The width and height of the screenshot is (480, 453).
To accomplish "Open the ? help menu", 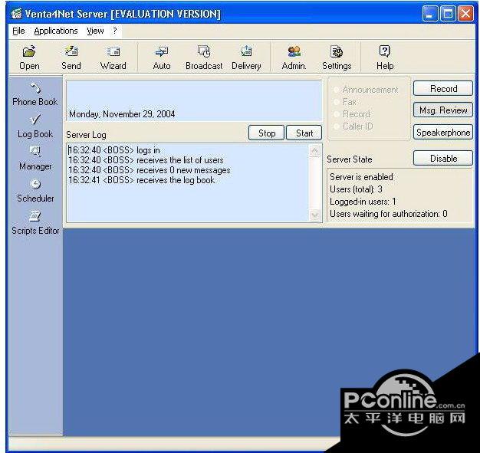I will click(115, 31).
